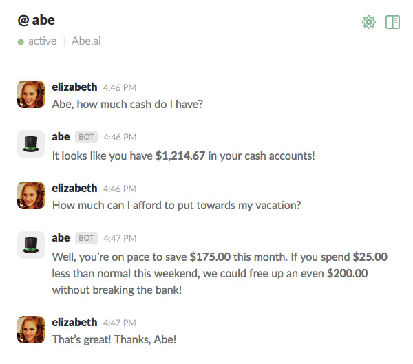
Task: Click elizabeth's avatar beside vacation question
Action: (x=31, y=195)
